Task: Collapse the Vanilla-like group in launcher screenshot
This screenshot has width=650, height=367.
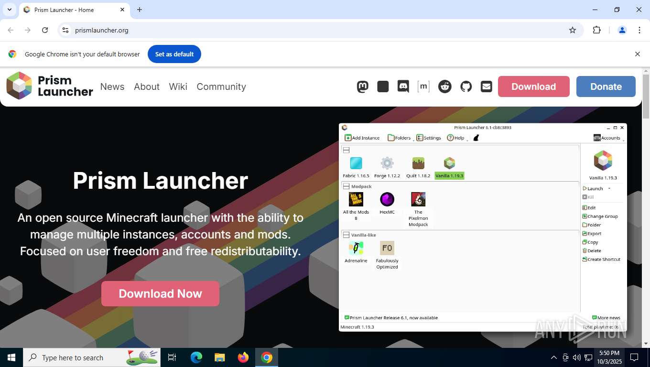Action: pyautogui.click(x=347, y=235)
